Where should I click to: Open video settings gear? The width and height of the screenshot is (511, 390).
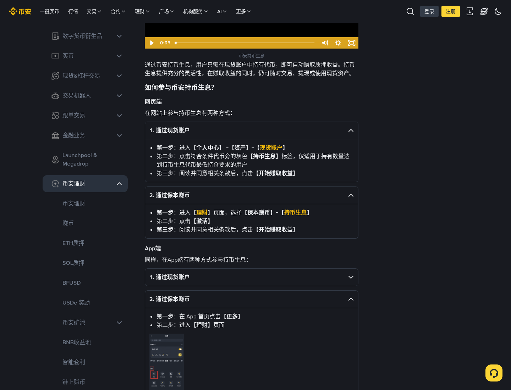(338, 43)
